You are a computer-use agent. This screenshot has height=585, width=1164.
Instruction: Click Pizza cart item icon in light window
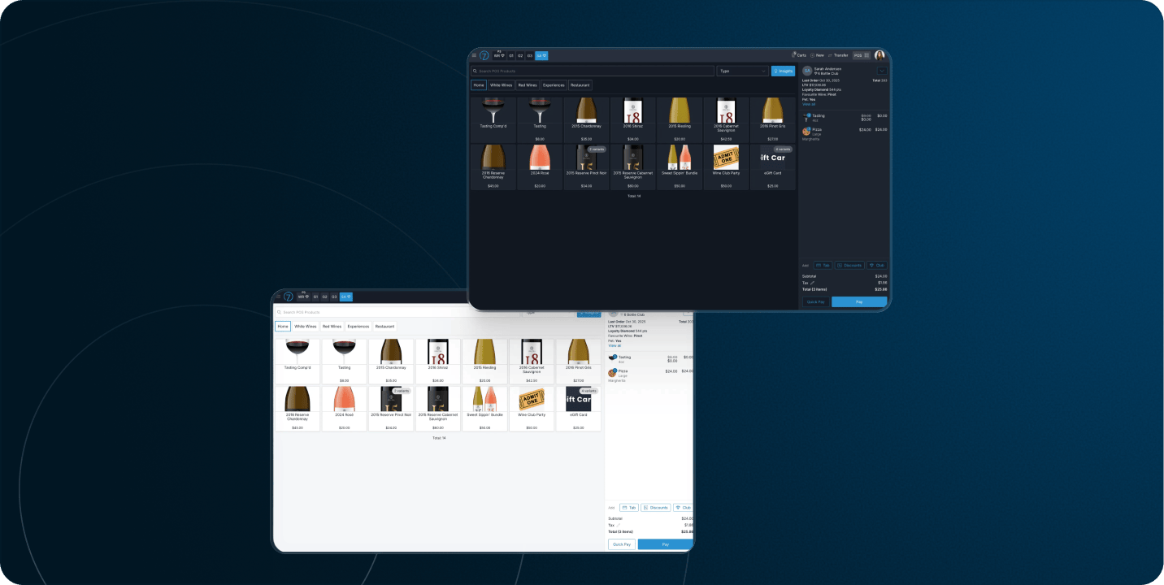[x=612, y=372]
